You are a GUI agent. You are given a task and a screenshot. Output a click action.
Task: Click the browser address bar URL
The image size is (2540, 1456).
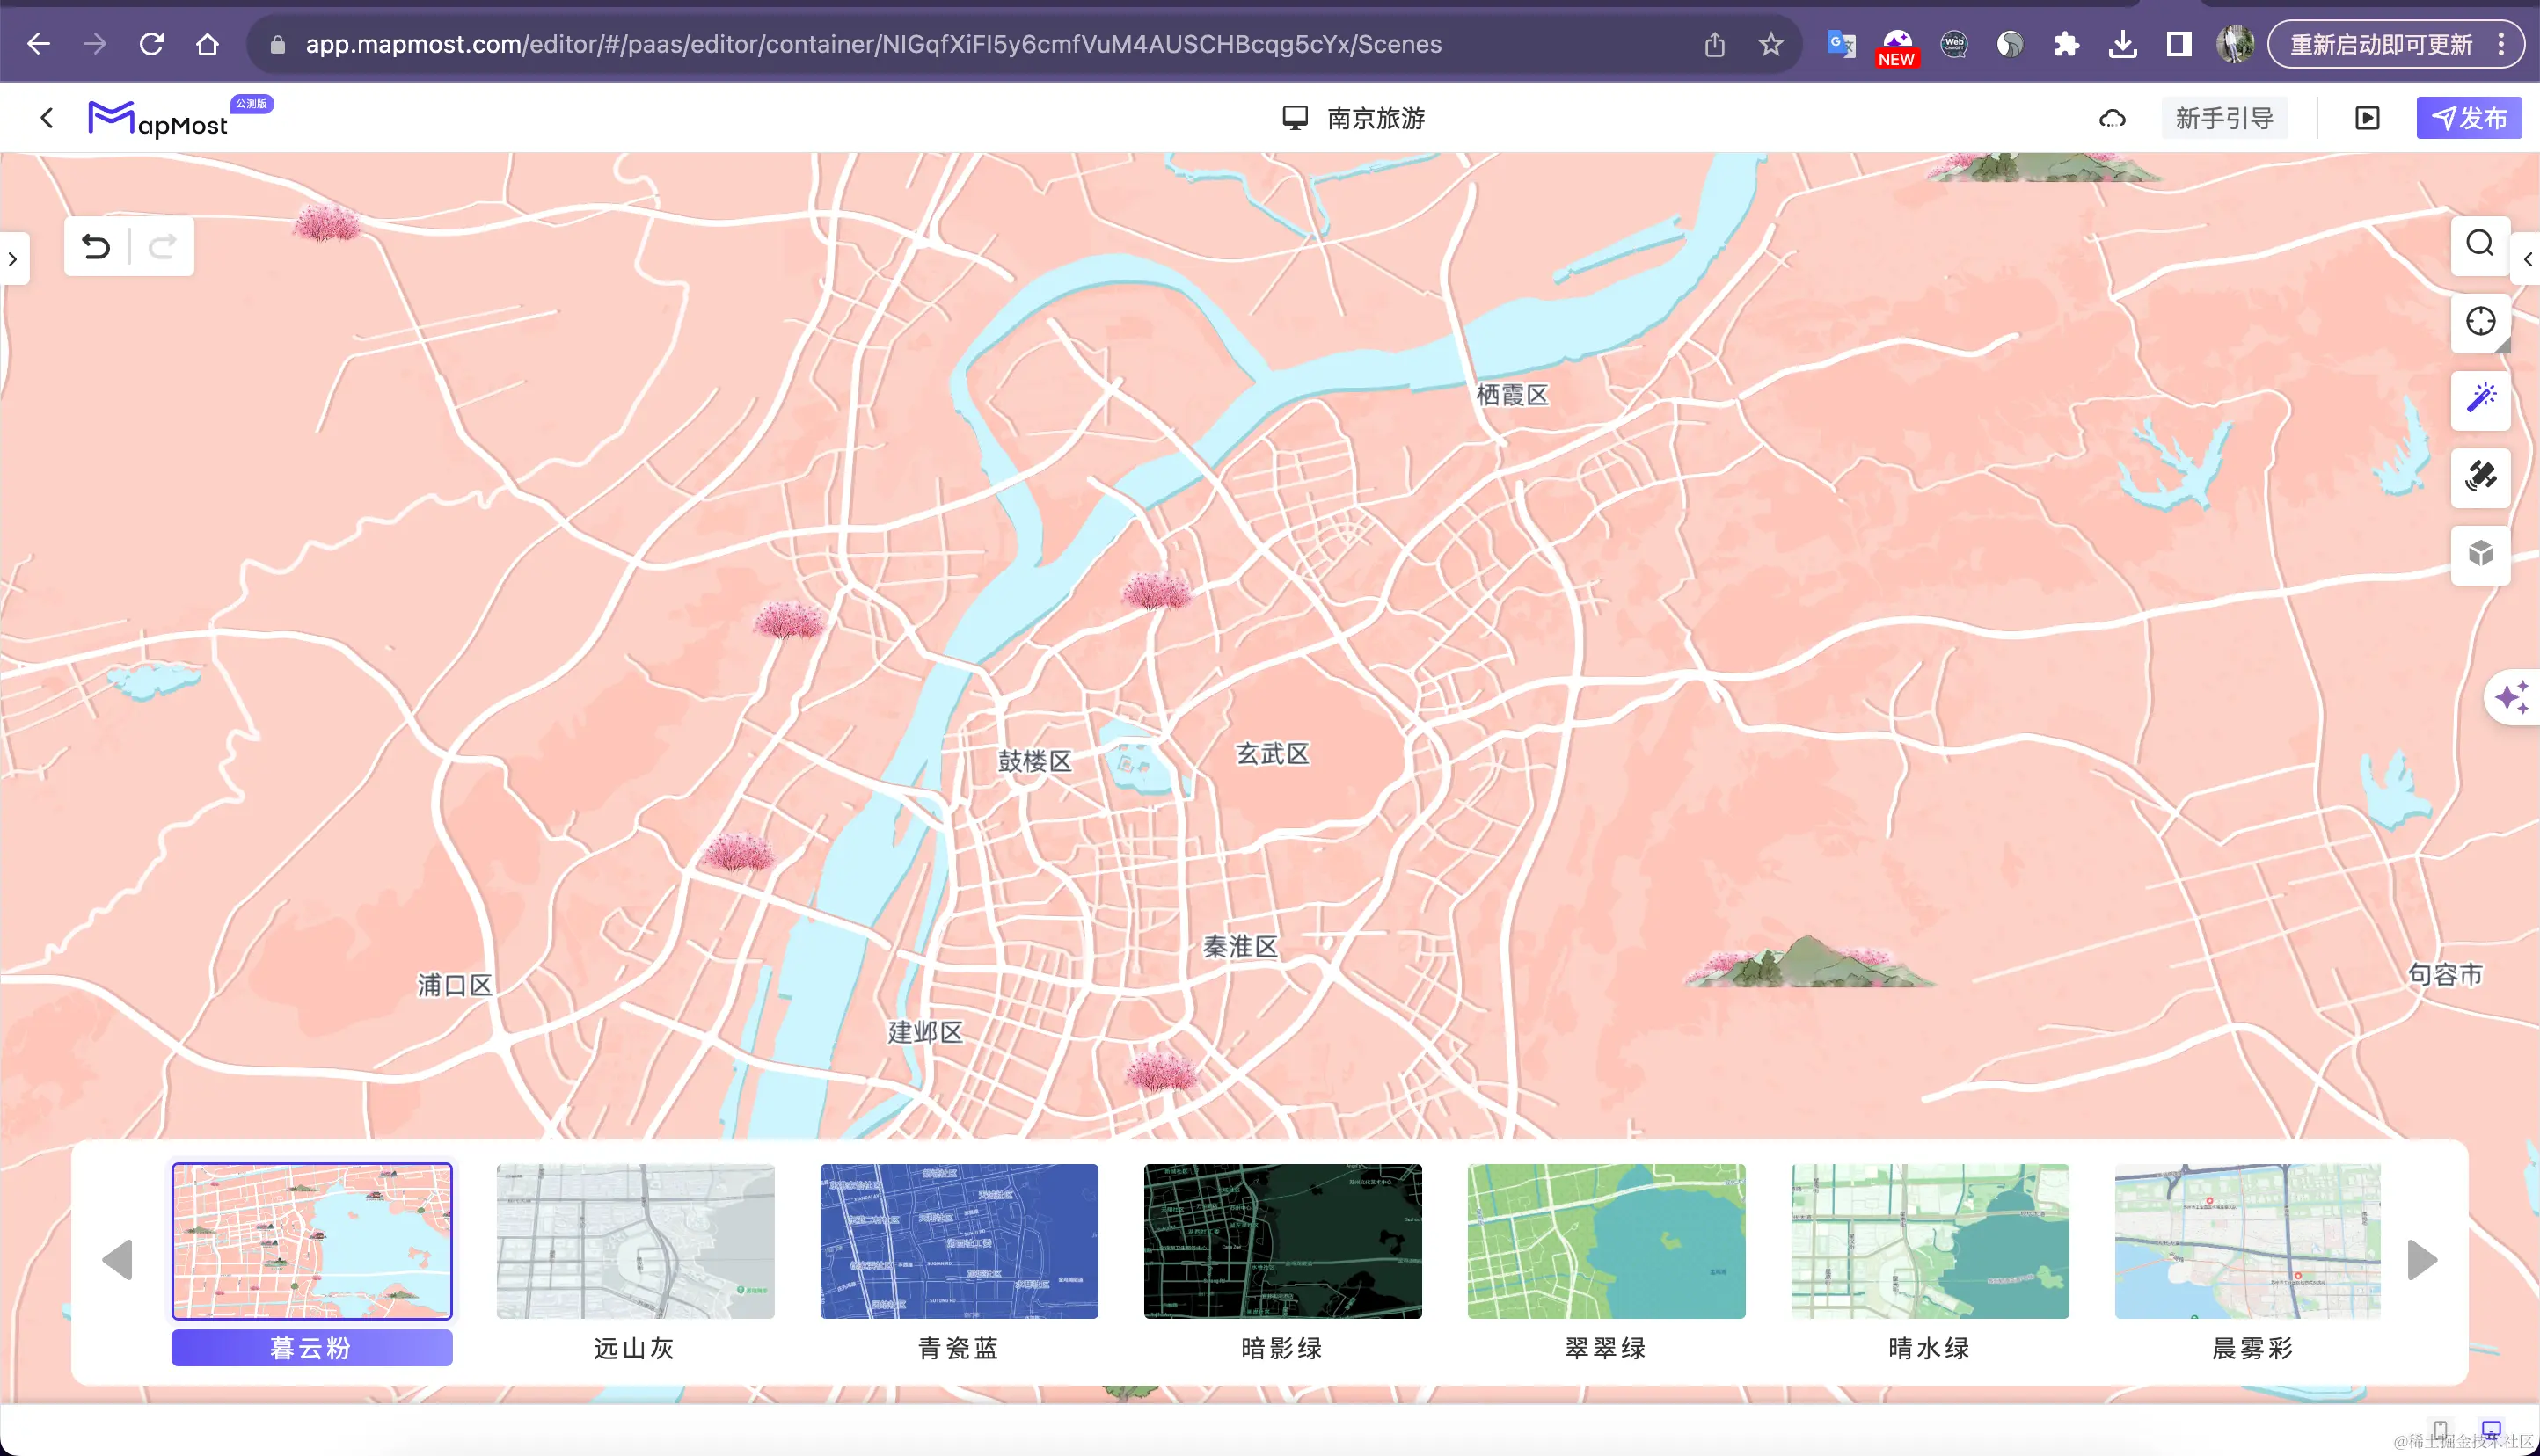tap(873, 44)
